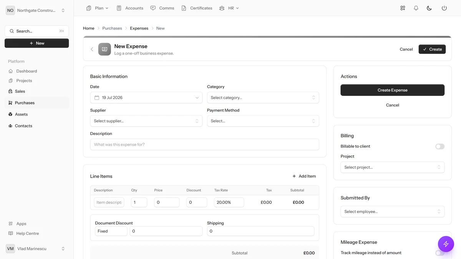Click the Qty field showing 1

click(x=139, y=202)
